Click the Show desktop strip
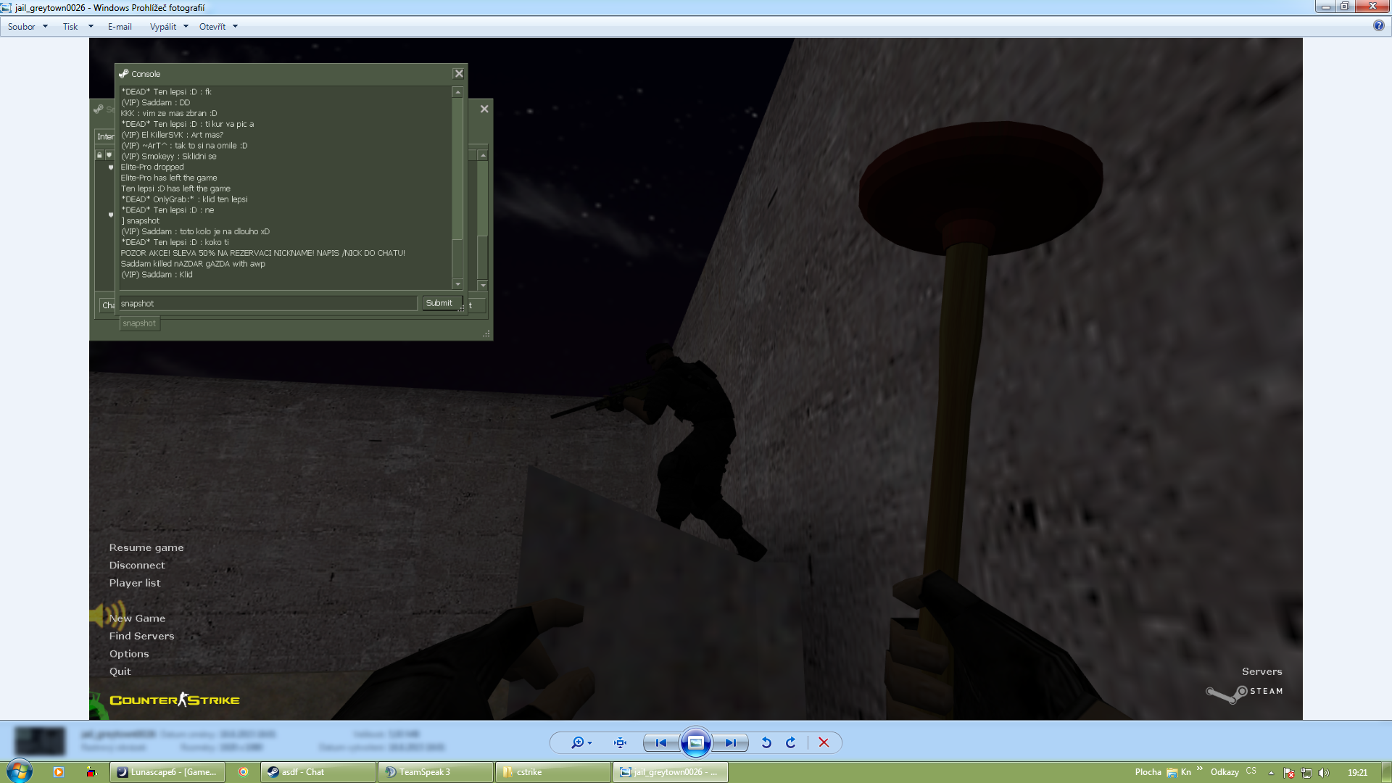1392x783 pixels. pyautogui.click(x=1386, y=772)
